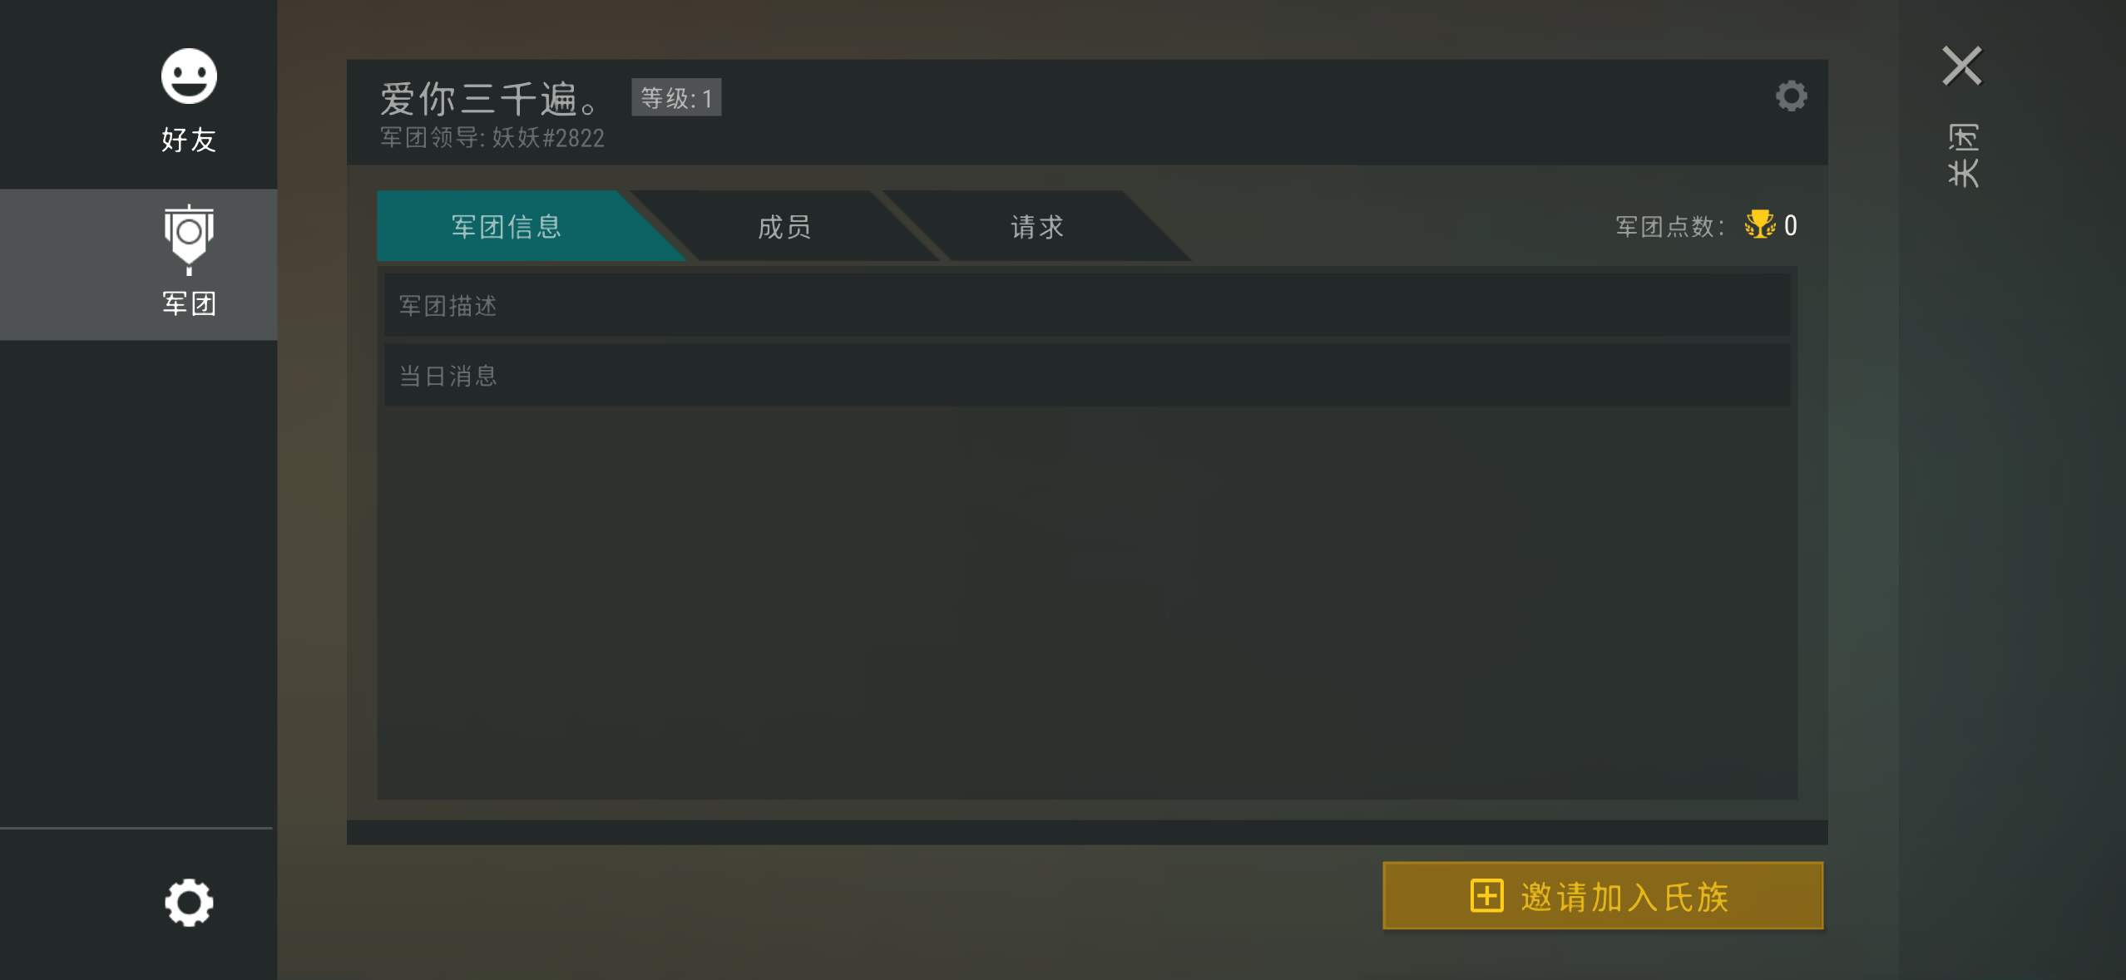This screenshot has width=2126, height=980.
Task: Select the 军团 banner icon in sidebar
Action: click(189, 239)
